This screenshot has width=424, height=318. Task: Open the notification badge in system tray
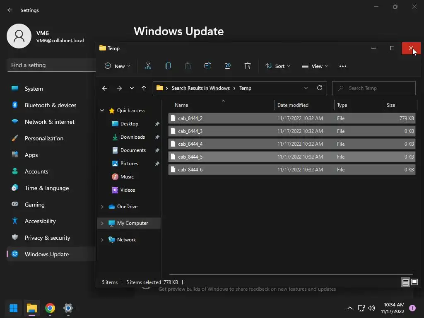(412, 308)
